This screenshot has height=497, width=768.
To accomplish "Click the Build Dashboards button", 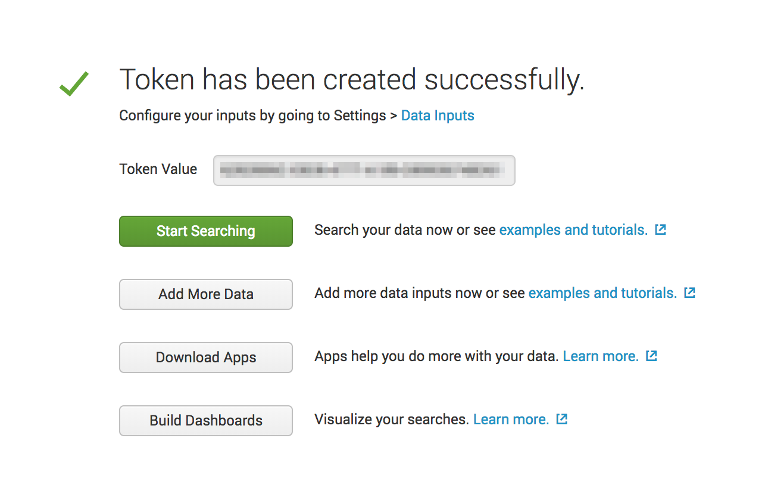I will coord(205,421).
